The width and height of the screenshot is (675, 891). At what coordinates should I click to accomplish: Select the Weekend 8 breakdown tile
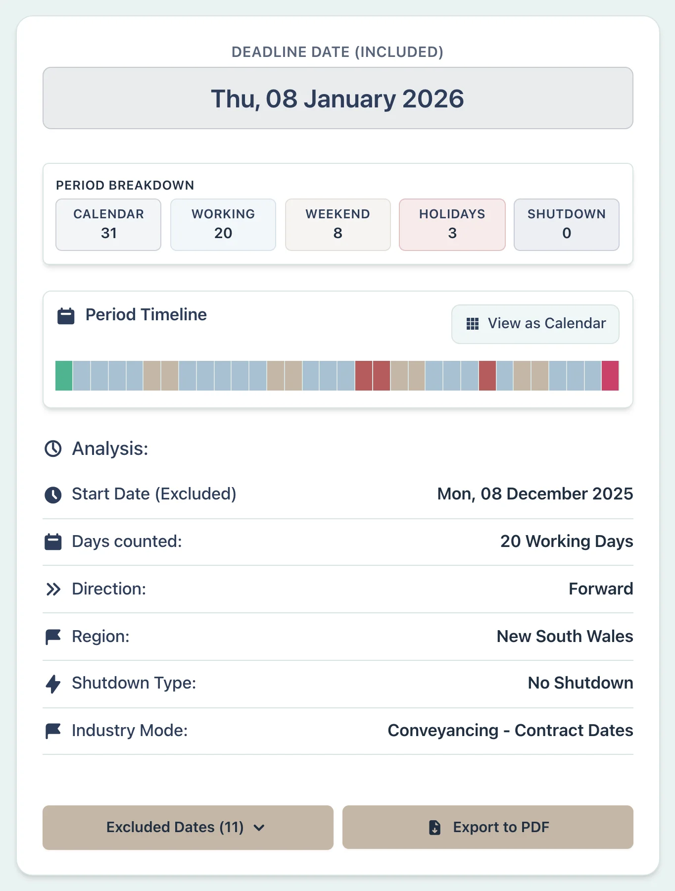pyautogui.click(x=337, y=224)
